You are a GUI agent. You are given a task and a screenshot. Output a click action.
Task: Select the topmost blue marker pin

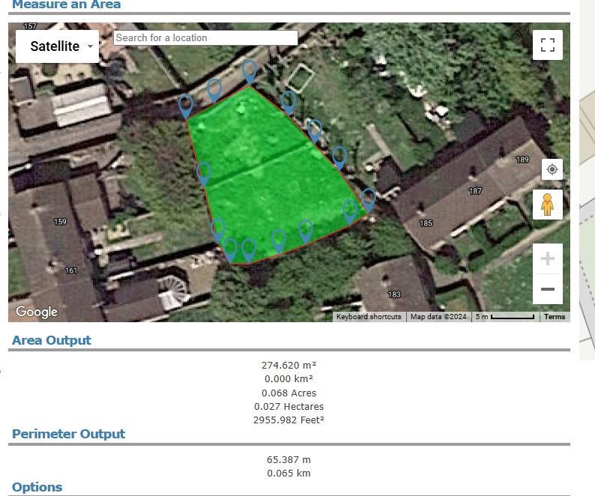[250, 71]
